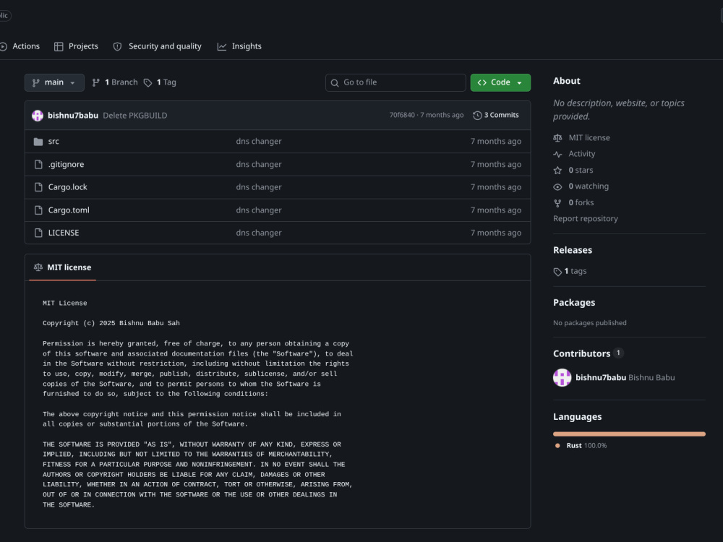This screenshot has width=723, height=542.
Task: Click the Cargo.toml file icon
Action: pyautogui.click(x=39, y=210)
